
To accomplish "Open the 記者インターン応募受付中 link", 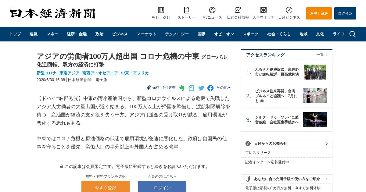I will [x=267, y=162].
